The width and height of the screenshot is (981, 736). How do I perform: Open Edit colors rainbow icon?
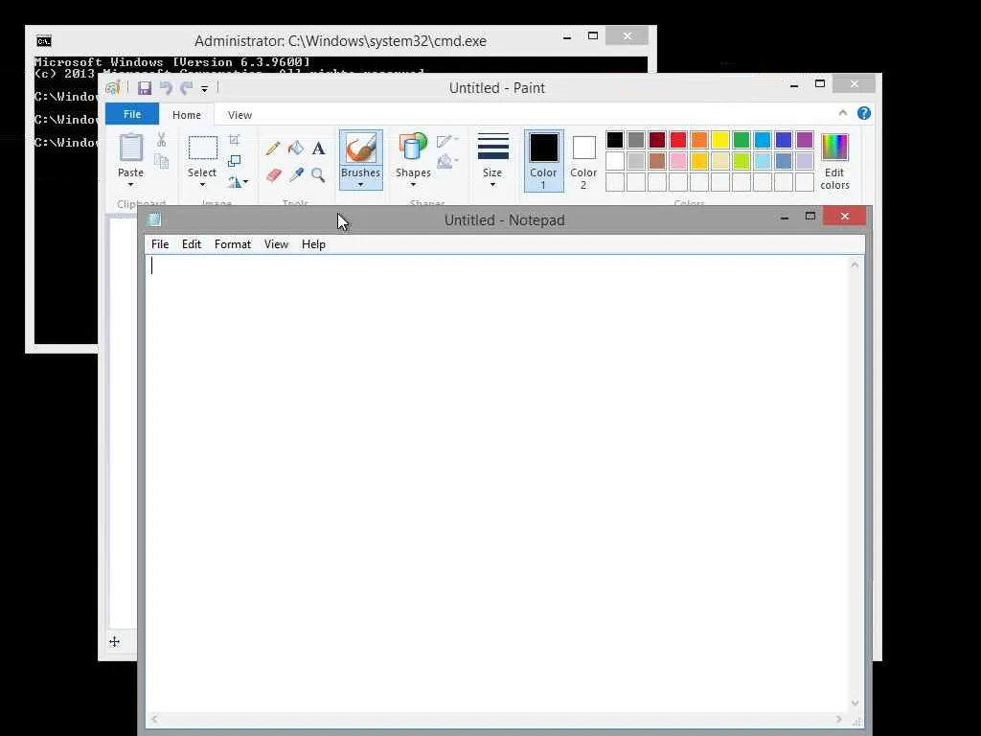coord(834,148)
